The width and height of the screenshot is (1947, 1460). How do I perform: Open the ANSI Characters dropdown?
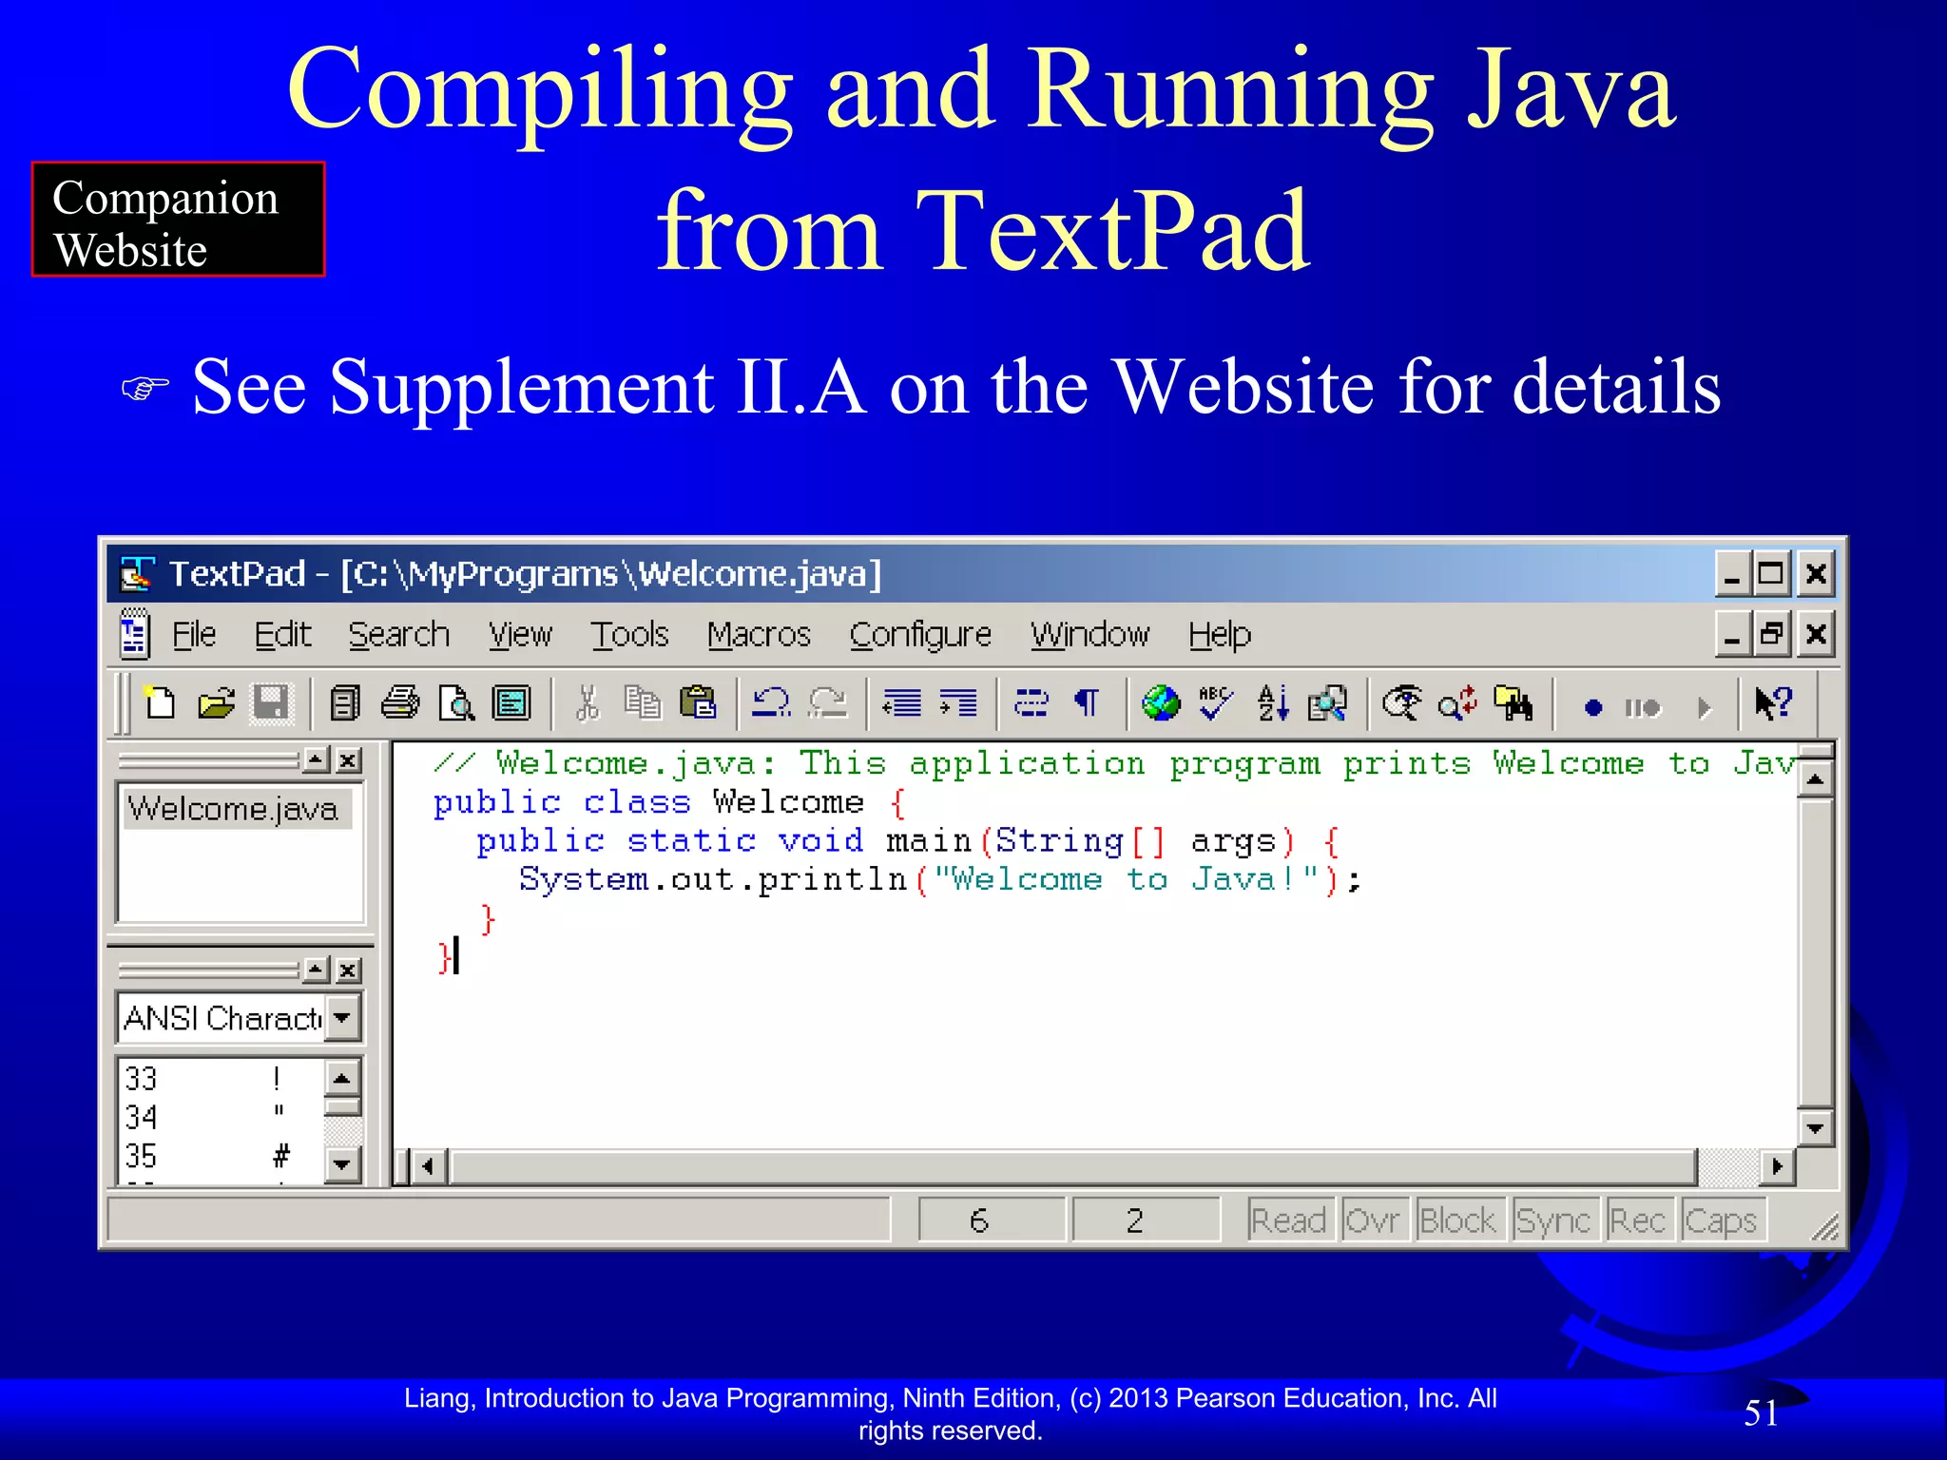click(342, 1018)
